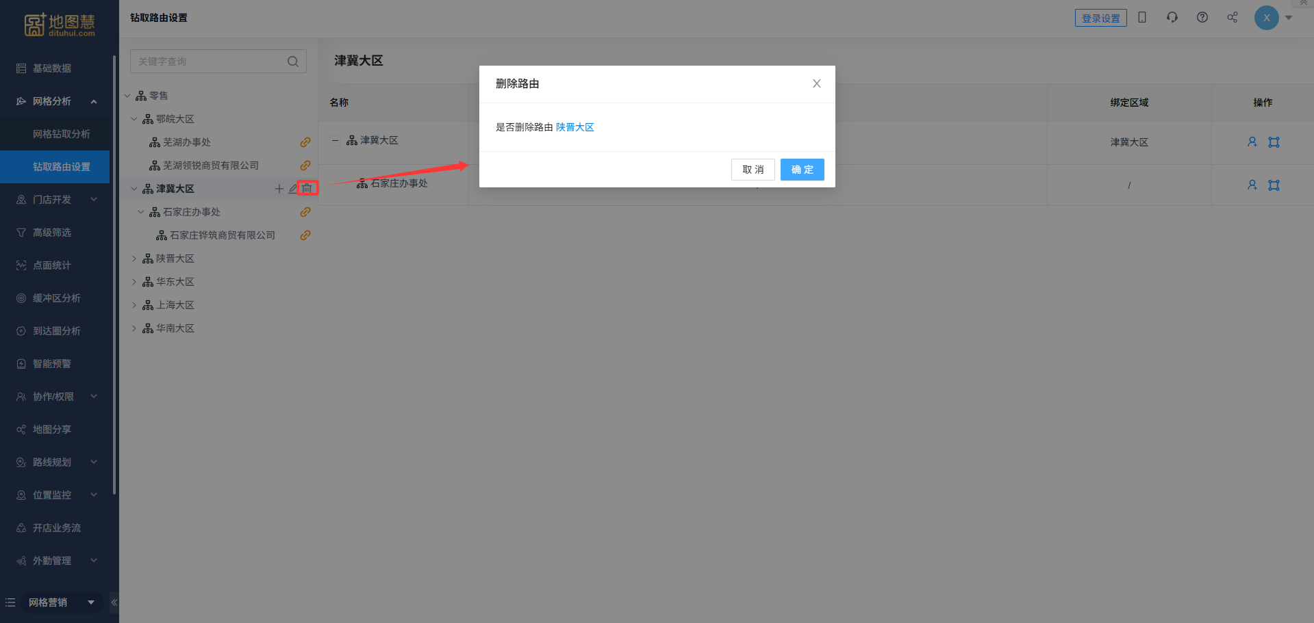Open 高级筛选 in the sidebar menu
Screen dimensions: 1314x623
click(52, 233)
